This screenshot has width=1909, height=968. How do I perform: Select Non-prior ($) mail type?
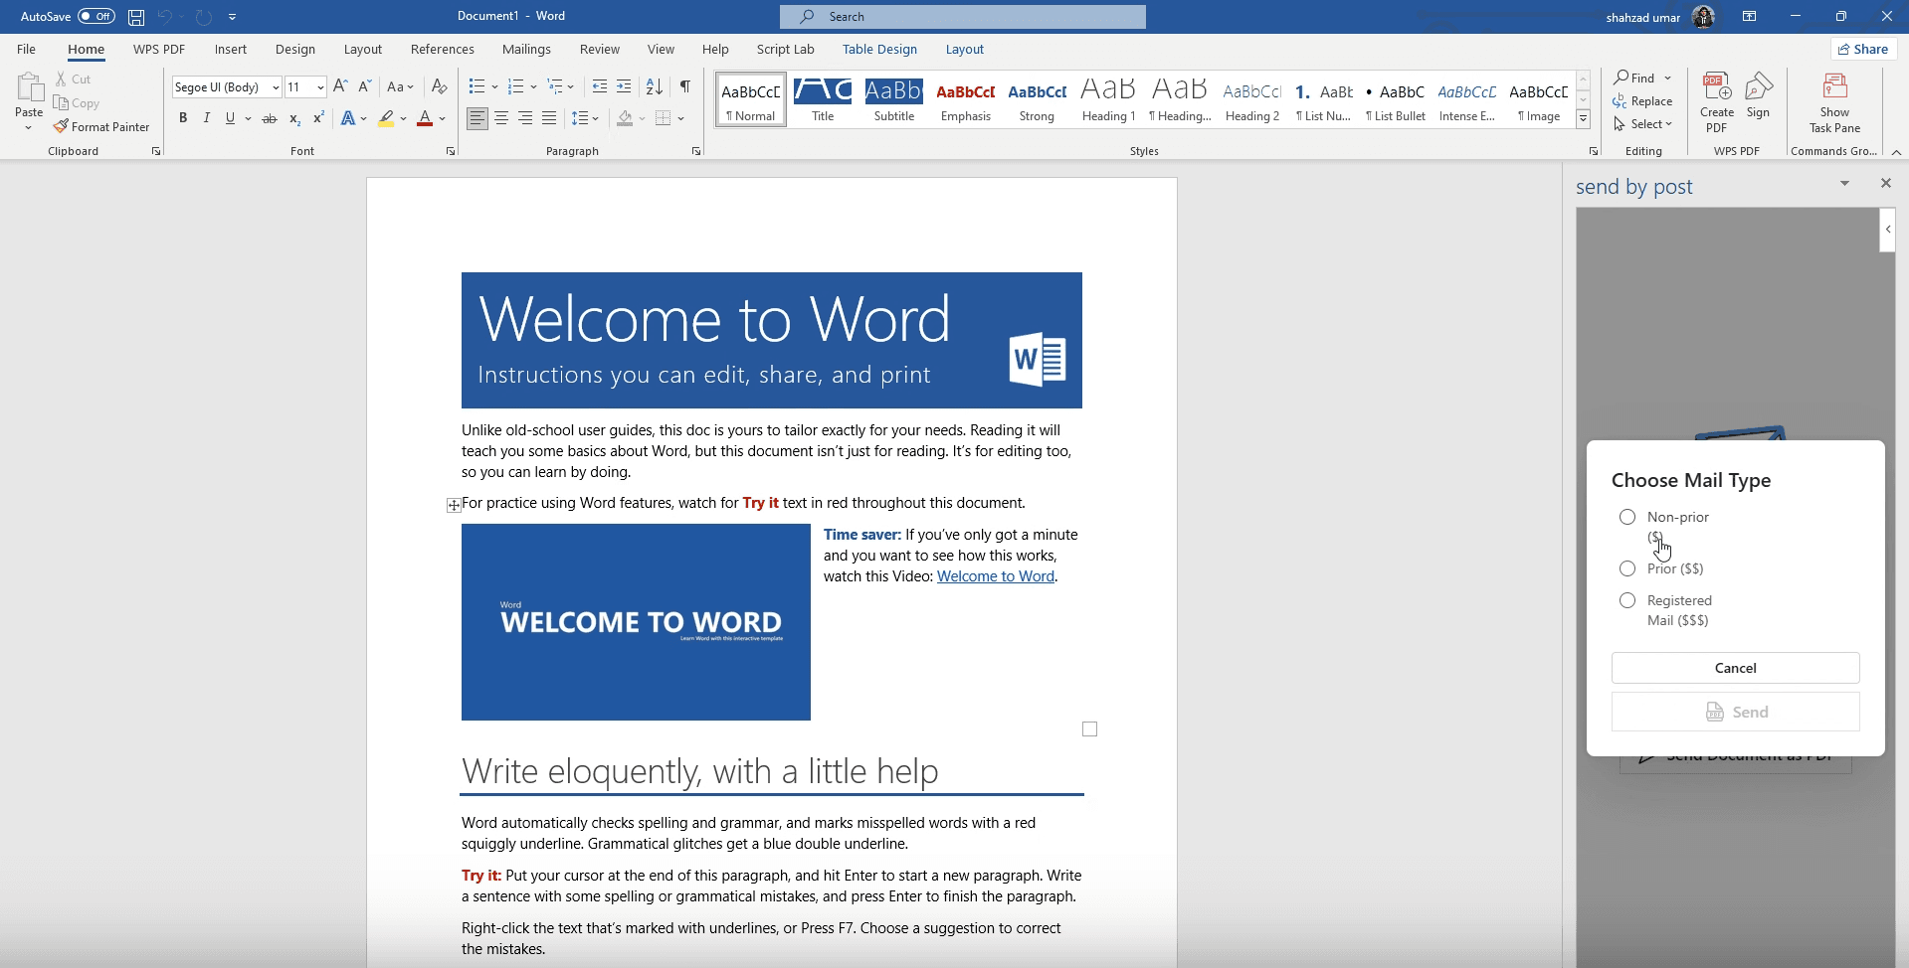tap(1626, 517)
